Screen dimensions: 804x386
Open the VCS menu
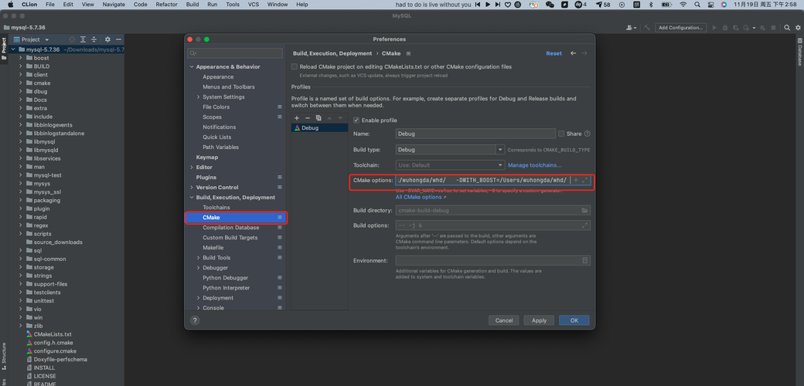tap(254, 4)
